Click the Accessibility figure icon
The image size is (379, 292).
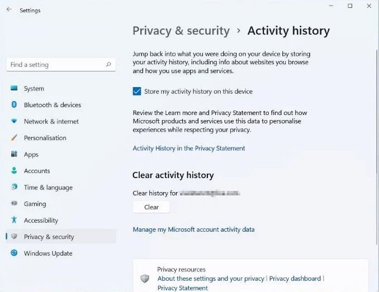14,221
